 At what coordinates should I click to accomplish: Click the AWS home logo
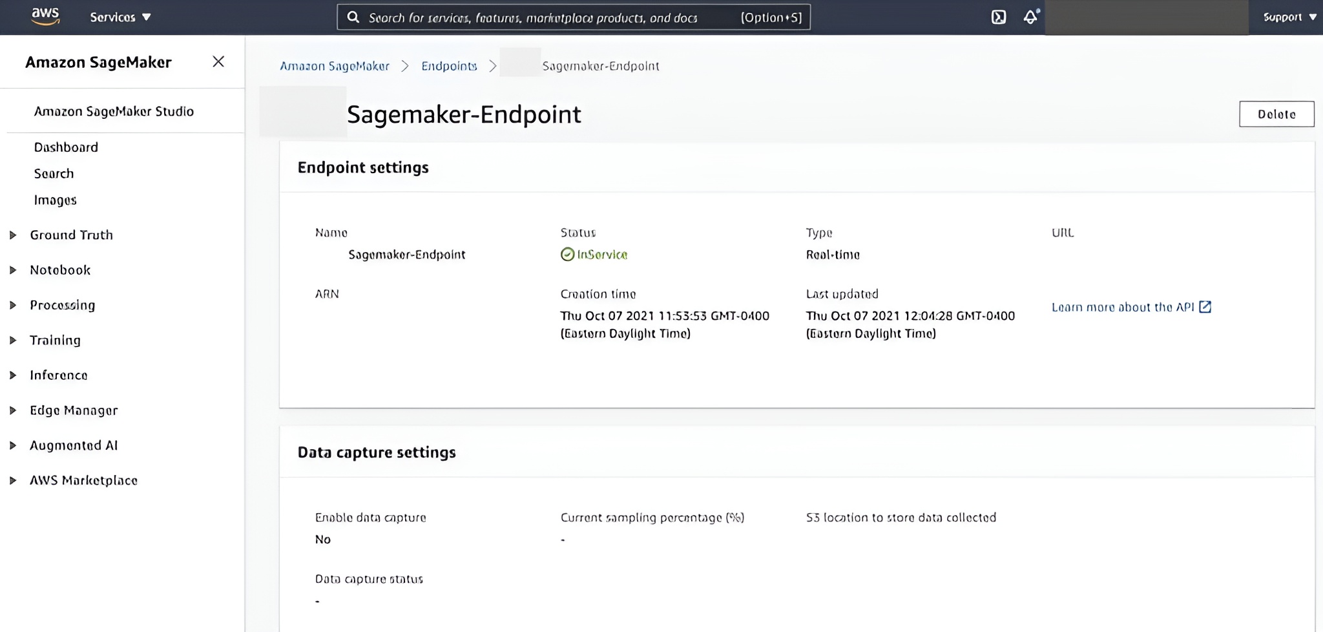(x=44, y=16)
